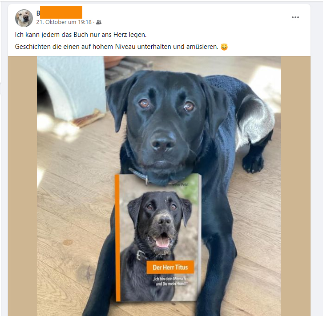Screen dimensions: 323x316
Task: Click the friends audience icon beside timestamp
Action: (99, 22)
